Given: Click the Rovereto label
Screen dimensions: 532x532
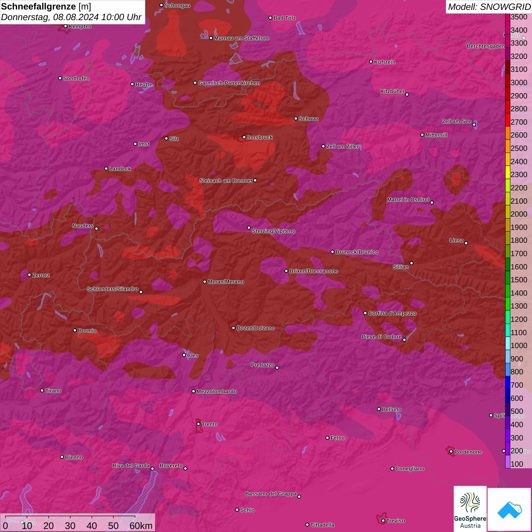Looking at the screenshot, I should click(171, 465).
